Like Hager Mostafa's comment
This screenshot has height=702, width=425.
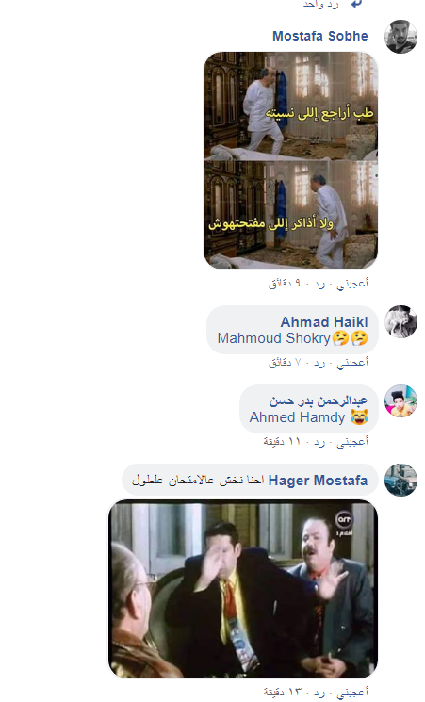(352, 693)
